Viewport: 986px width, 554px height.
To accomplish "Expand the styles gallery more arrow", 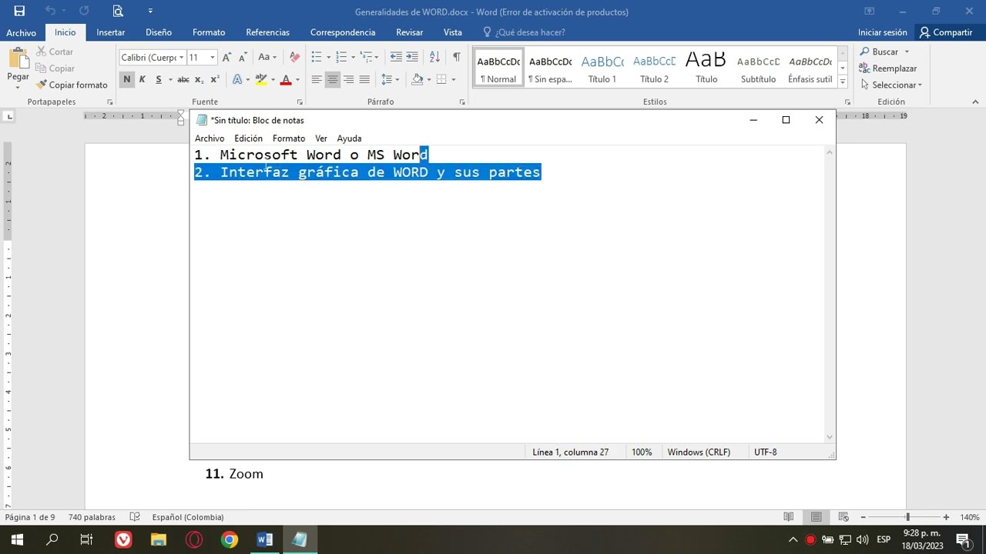I will point(843,81).
